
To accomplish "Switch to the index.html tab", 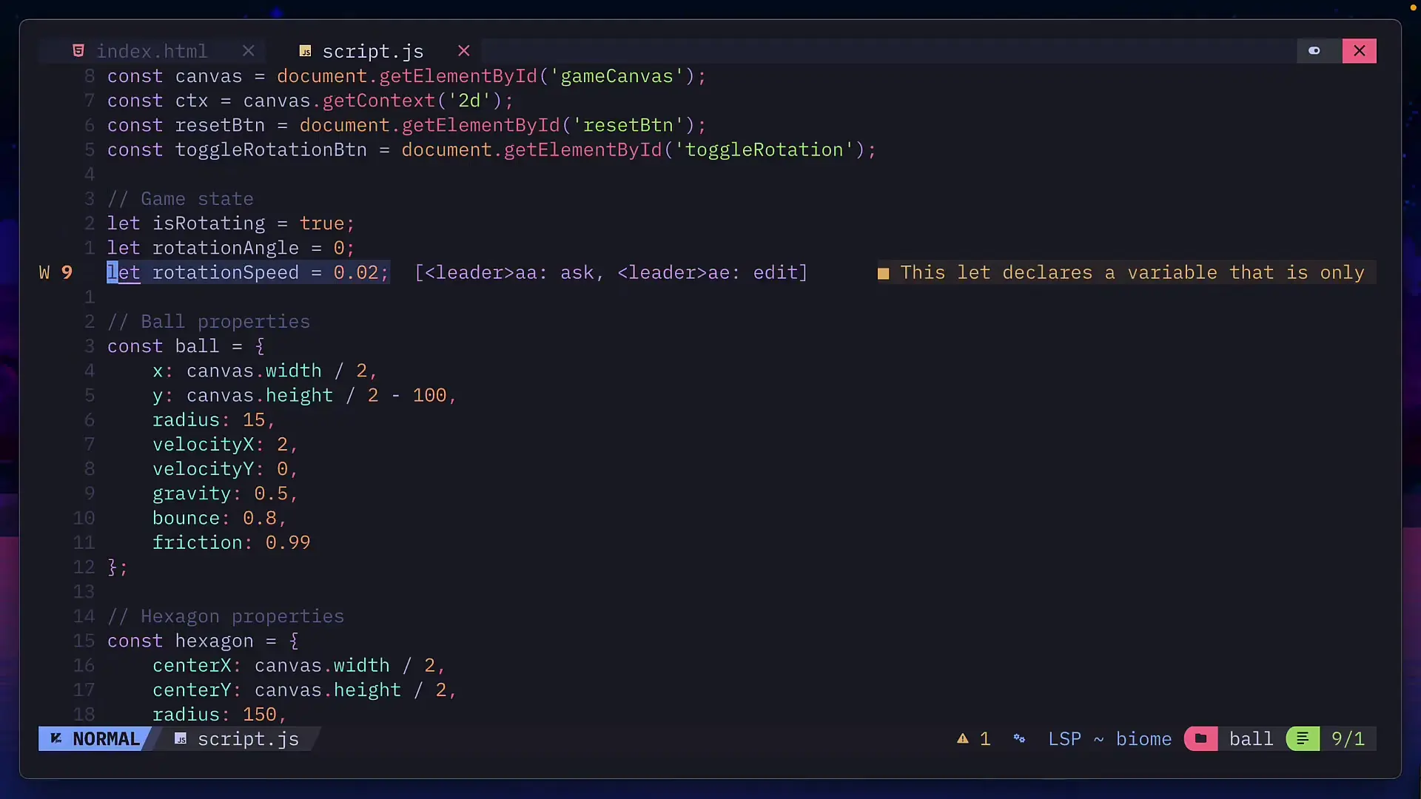I will 152,51.
